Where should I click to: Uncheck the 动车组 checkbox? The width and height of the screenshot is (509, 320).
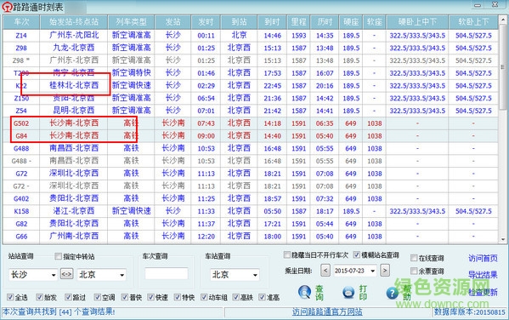[204, 297]
